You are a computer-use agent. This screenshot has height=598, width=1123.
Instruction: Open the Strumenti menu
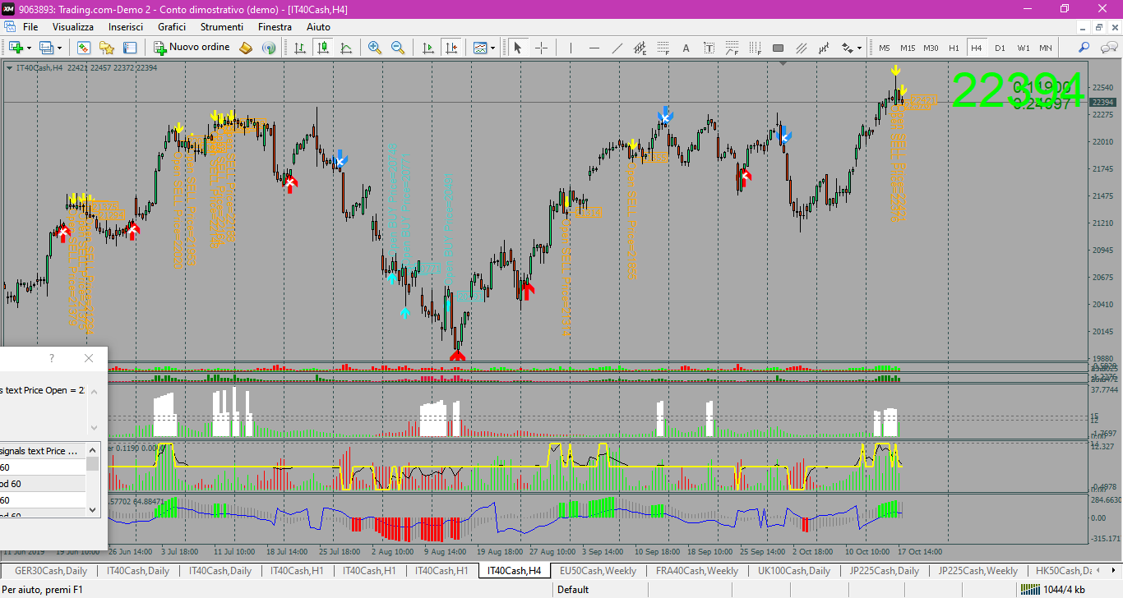point(222,27)
